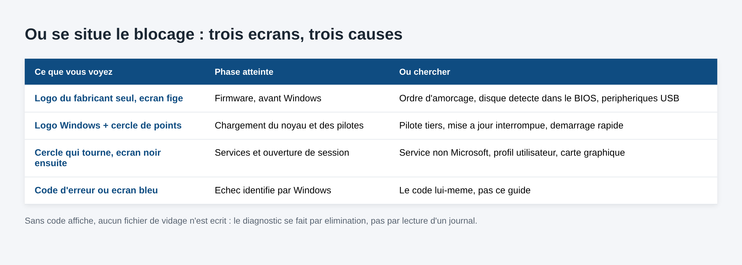This screenshot has height=265, width=742.
Task: Select the 'Ou chercher' column header
Action: pos(424,72)
